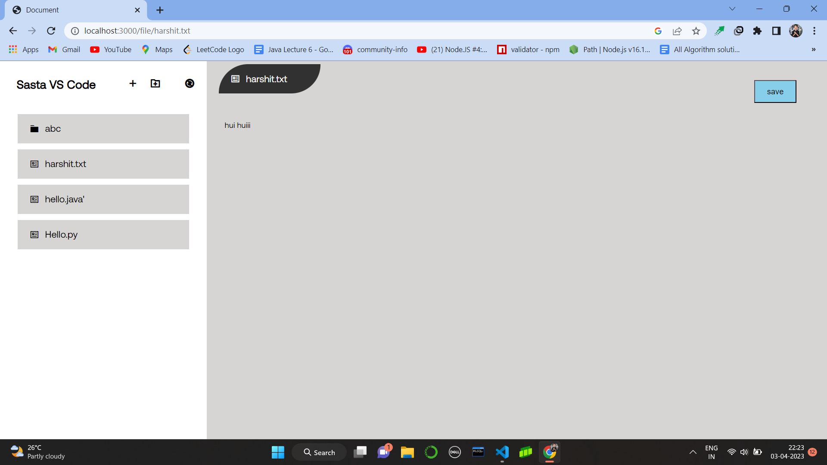Launch Visual Studio Code from the taskbar
This screenshot has width=827, height=465.
502,452
